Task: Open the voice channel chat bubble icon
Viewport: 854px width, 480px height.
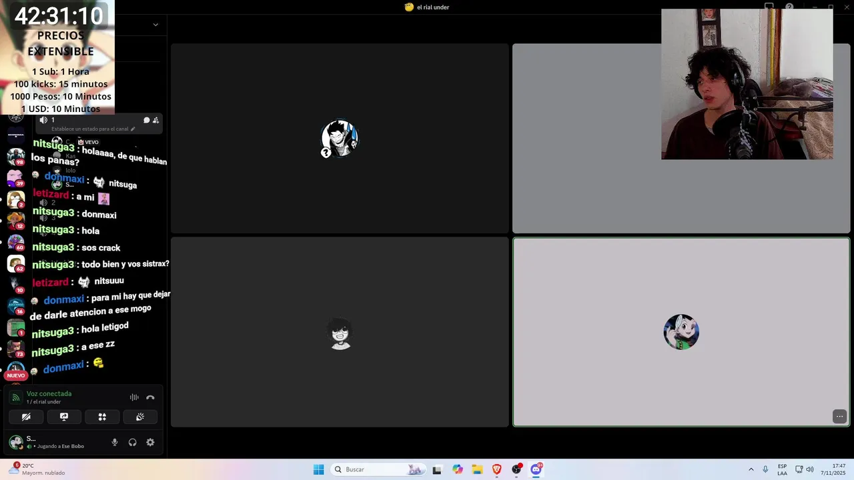Action: pos(146,120)
